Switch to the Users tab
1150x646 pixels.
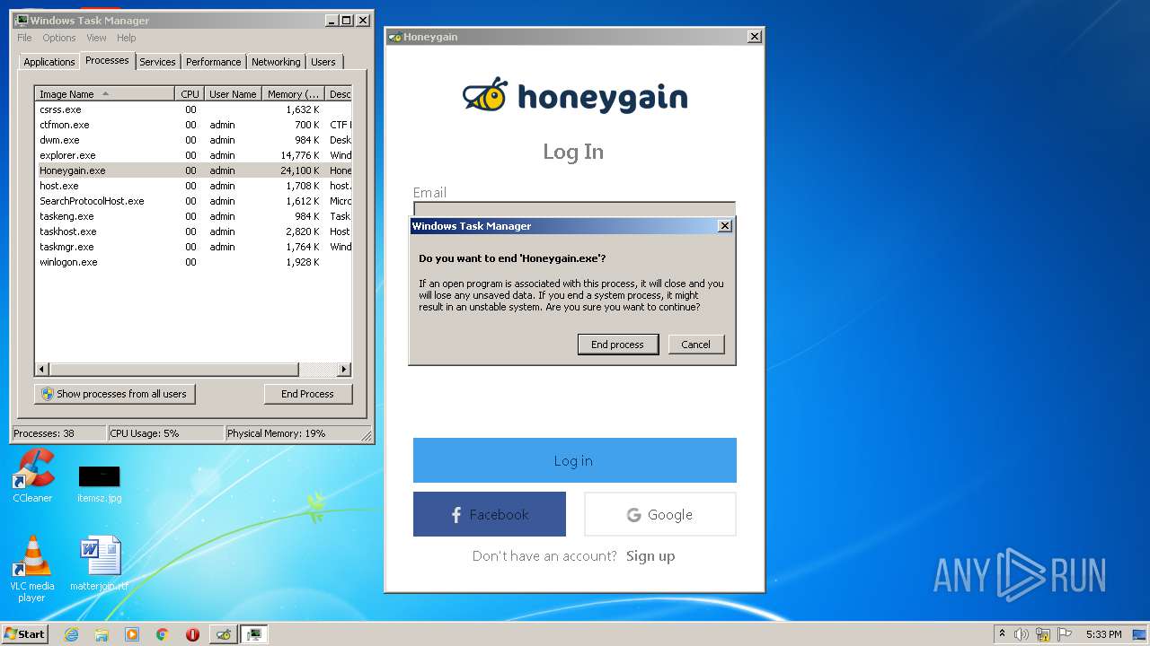coord(323,62)
